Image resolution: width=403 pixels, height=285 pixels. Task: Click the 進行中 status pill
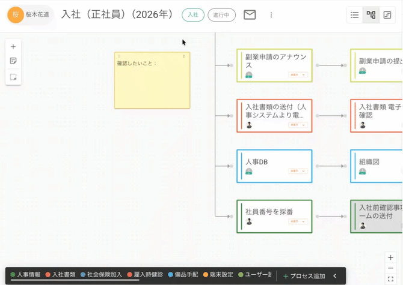[221, 15]
